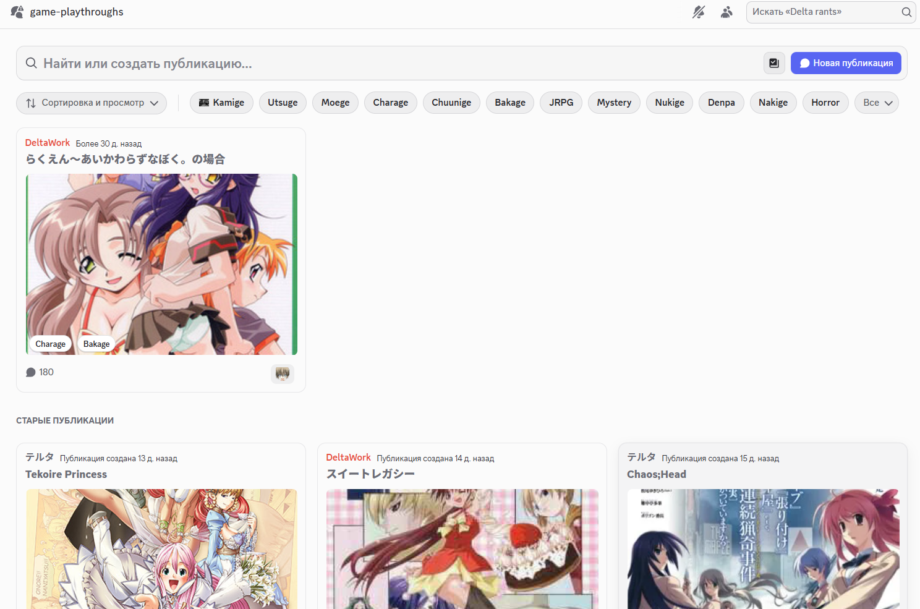Open the スイートレガシー post title

(370, 474)
